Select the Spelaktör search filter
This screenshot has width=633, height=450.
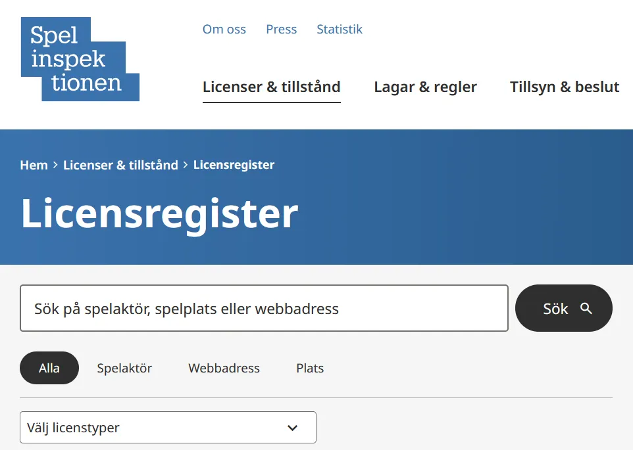124,368
